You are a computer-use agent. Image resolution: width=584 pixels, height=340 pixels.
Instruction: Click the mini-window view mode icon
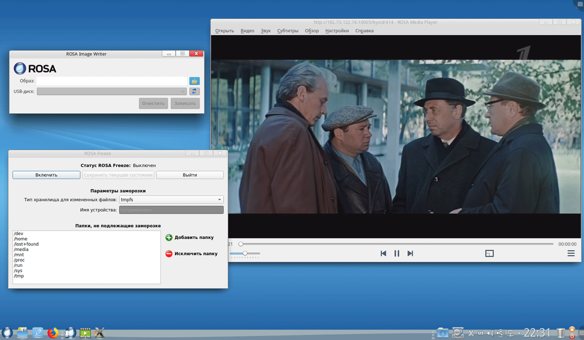point(490,253)
